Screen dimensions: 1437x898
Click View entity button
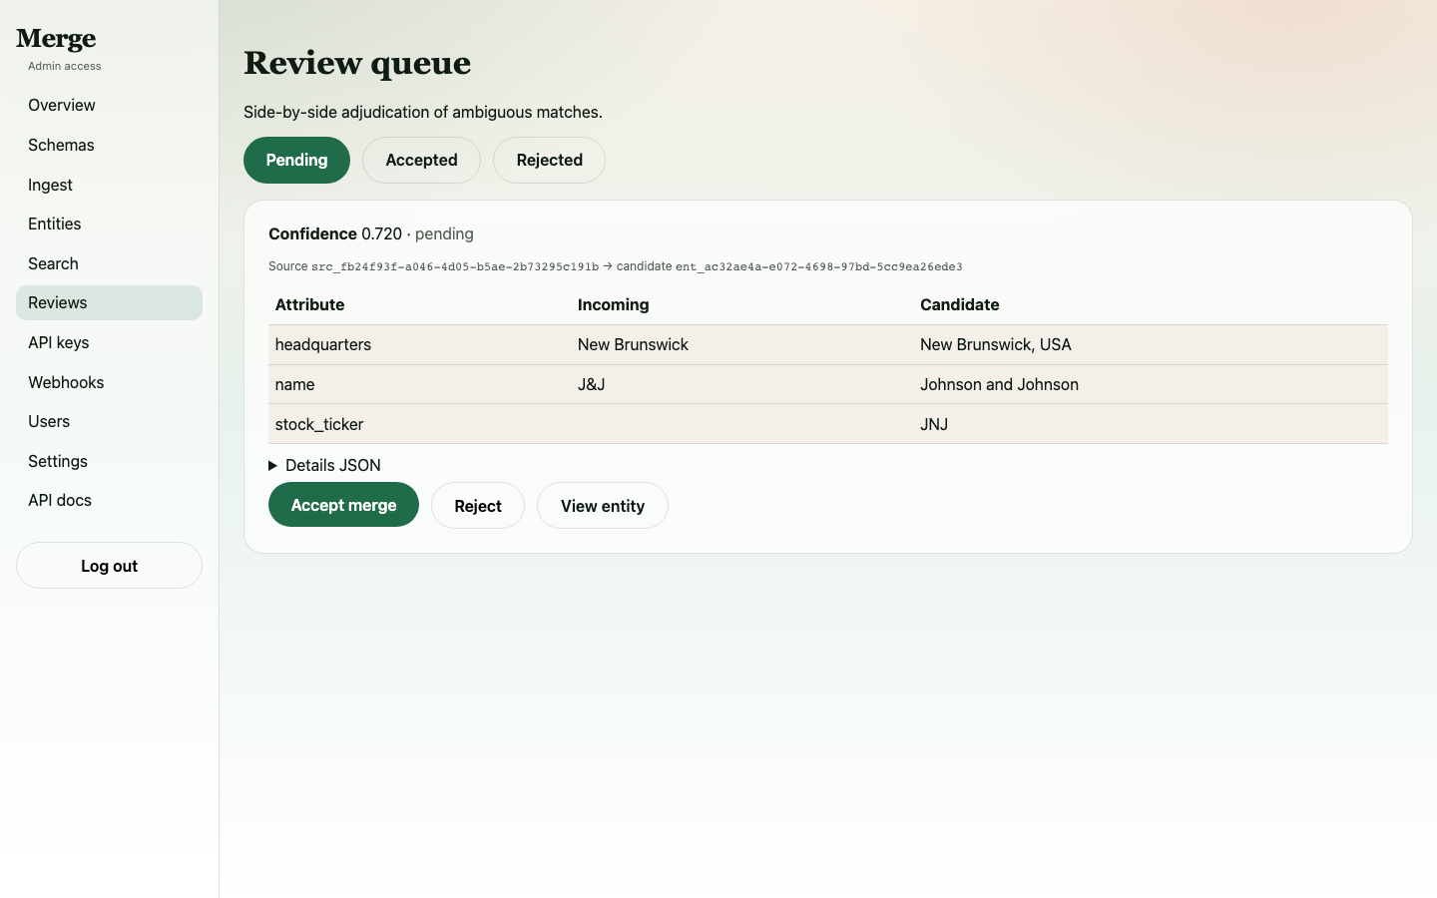(603, 506)
